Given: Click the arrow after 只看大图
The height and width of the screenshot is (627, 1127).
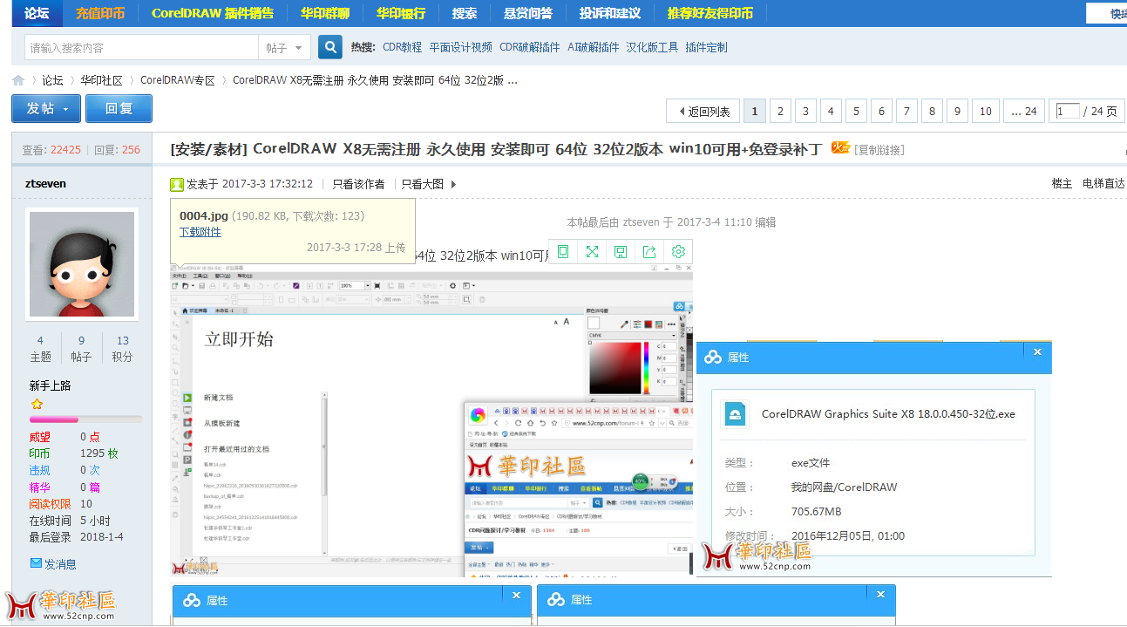Looking at the screenshot, I should tap(453, 184).
